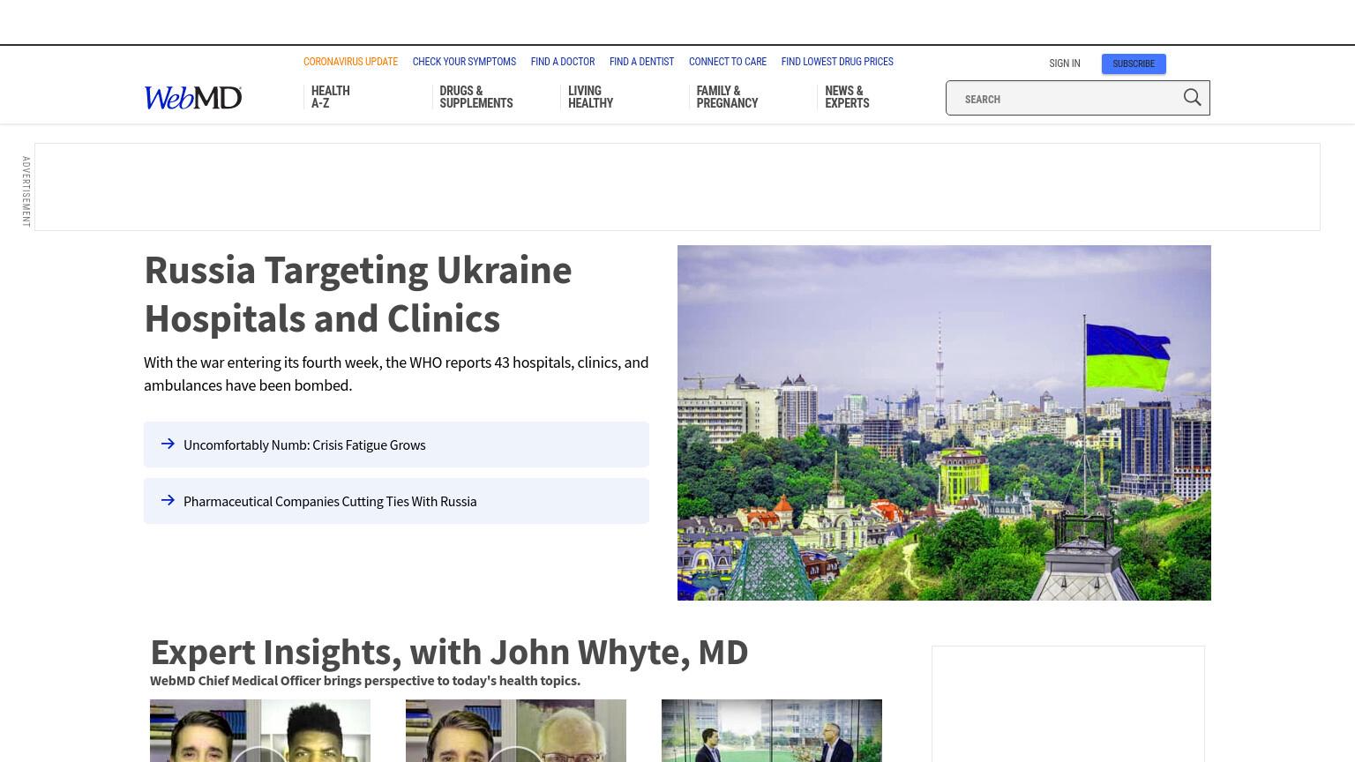The width and height of the screenshot is (1355, 762).
Task: Open Expert Insights with John Whyte heading
Action: 449,652
